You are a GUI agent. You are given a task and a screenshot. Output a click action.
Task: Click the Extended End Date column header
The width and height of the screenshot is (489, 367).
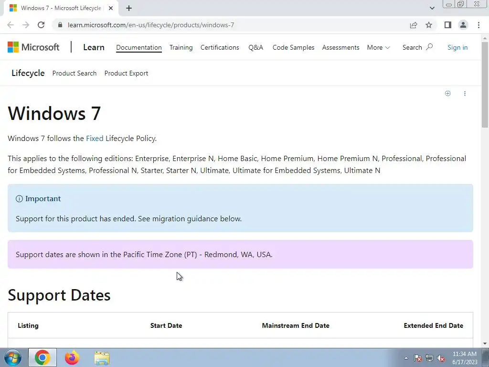click(433, 325)
